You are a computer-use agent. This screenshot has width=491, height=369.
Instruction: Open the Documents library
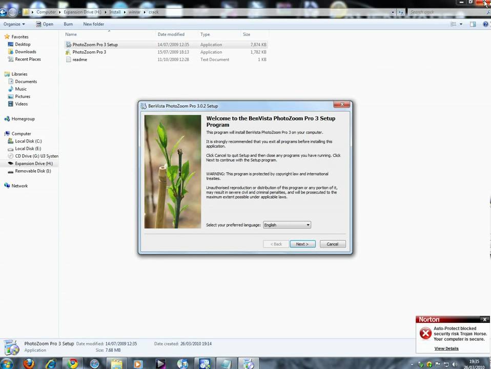[x=26, y=81]
